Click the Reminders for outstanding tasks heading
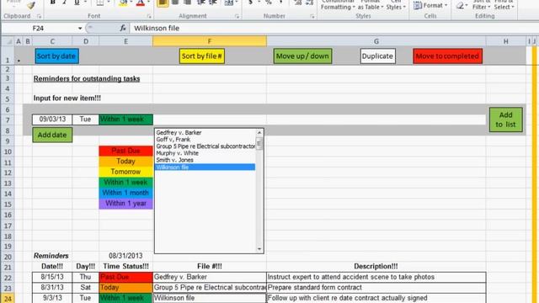Image resolution: width=539 pixels, height=303 pixels. 87,78
